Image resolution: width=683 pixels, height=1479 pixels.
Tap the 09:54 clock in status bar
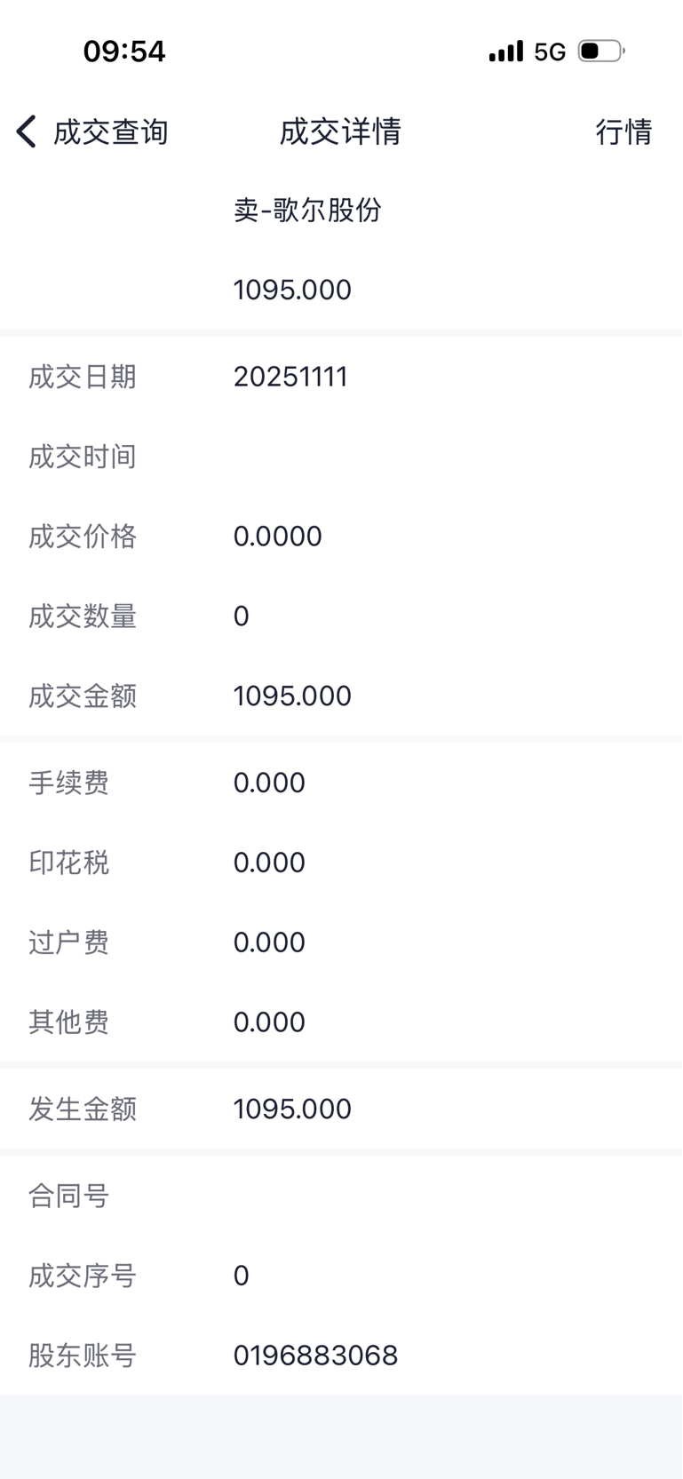click(x=124, y=52)
